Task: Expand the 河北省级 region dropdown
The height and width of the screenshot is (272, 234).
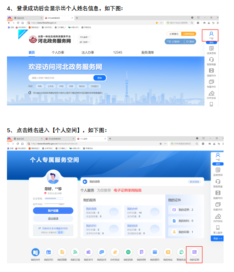Action: point(84,37)
